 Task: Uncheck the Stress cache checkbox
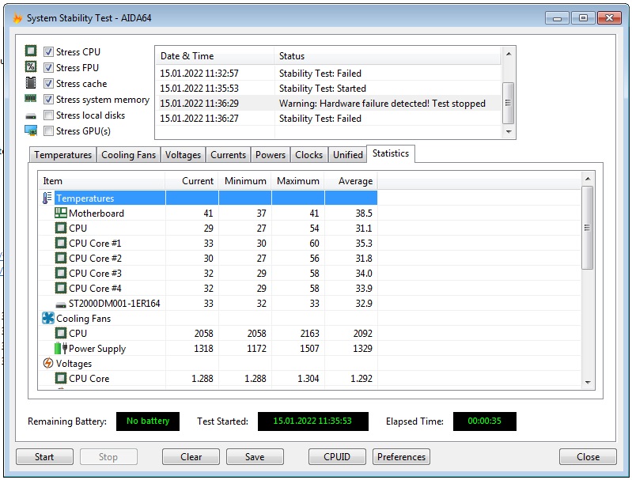coord(48,83)
